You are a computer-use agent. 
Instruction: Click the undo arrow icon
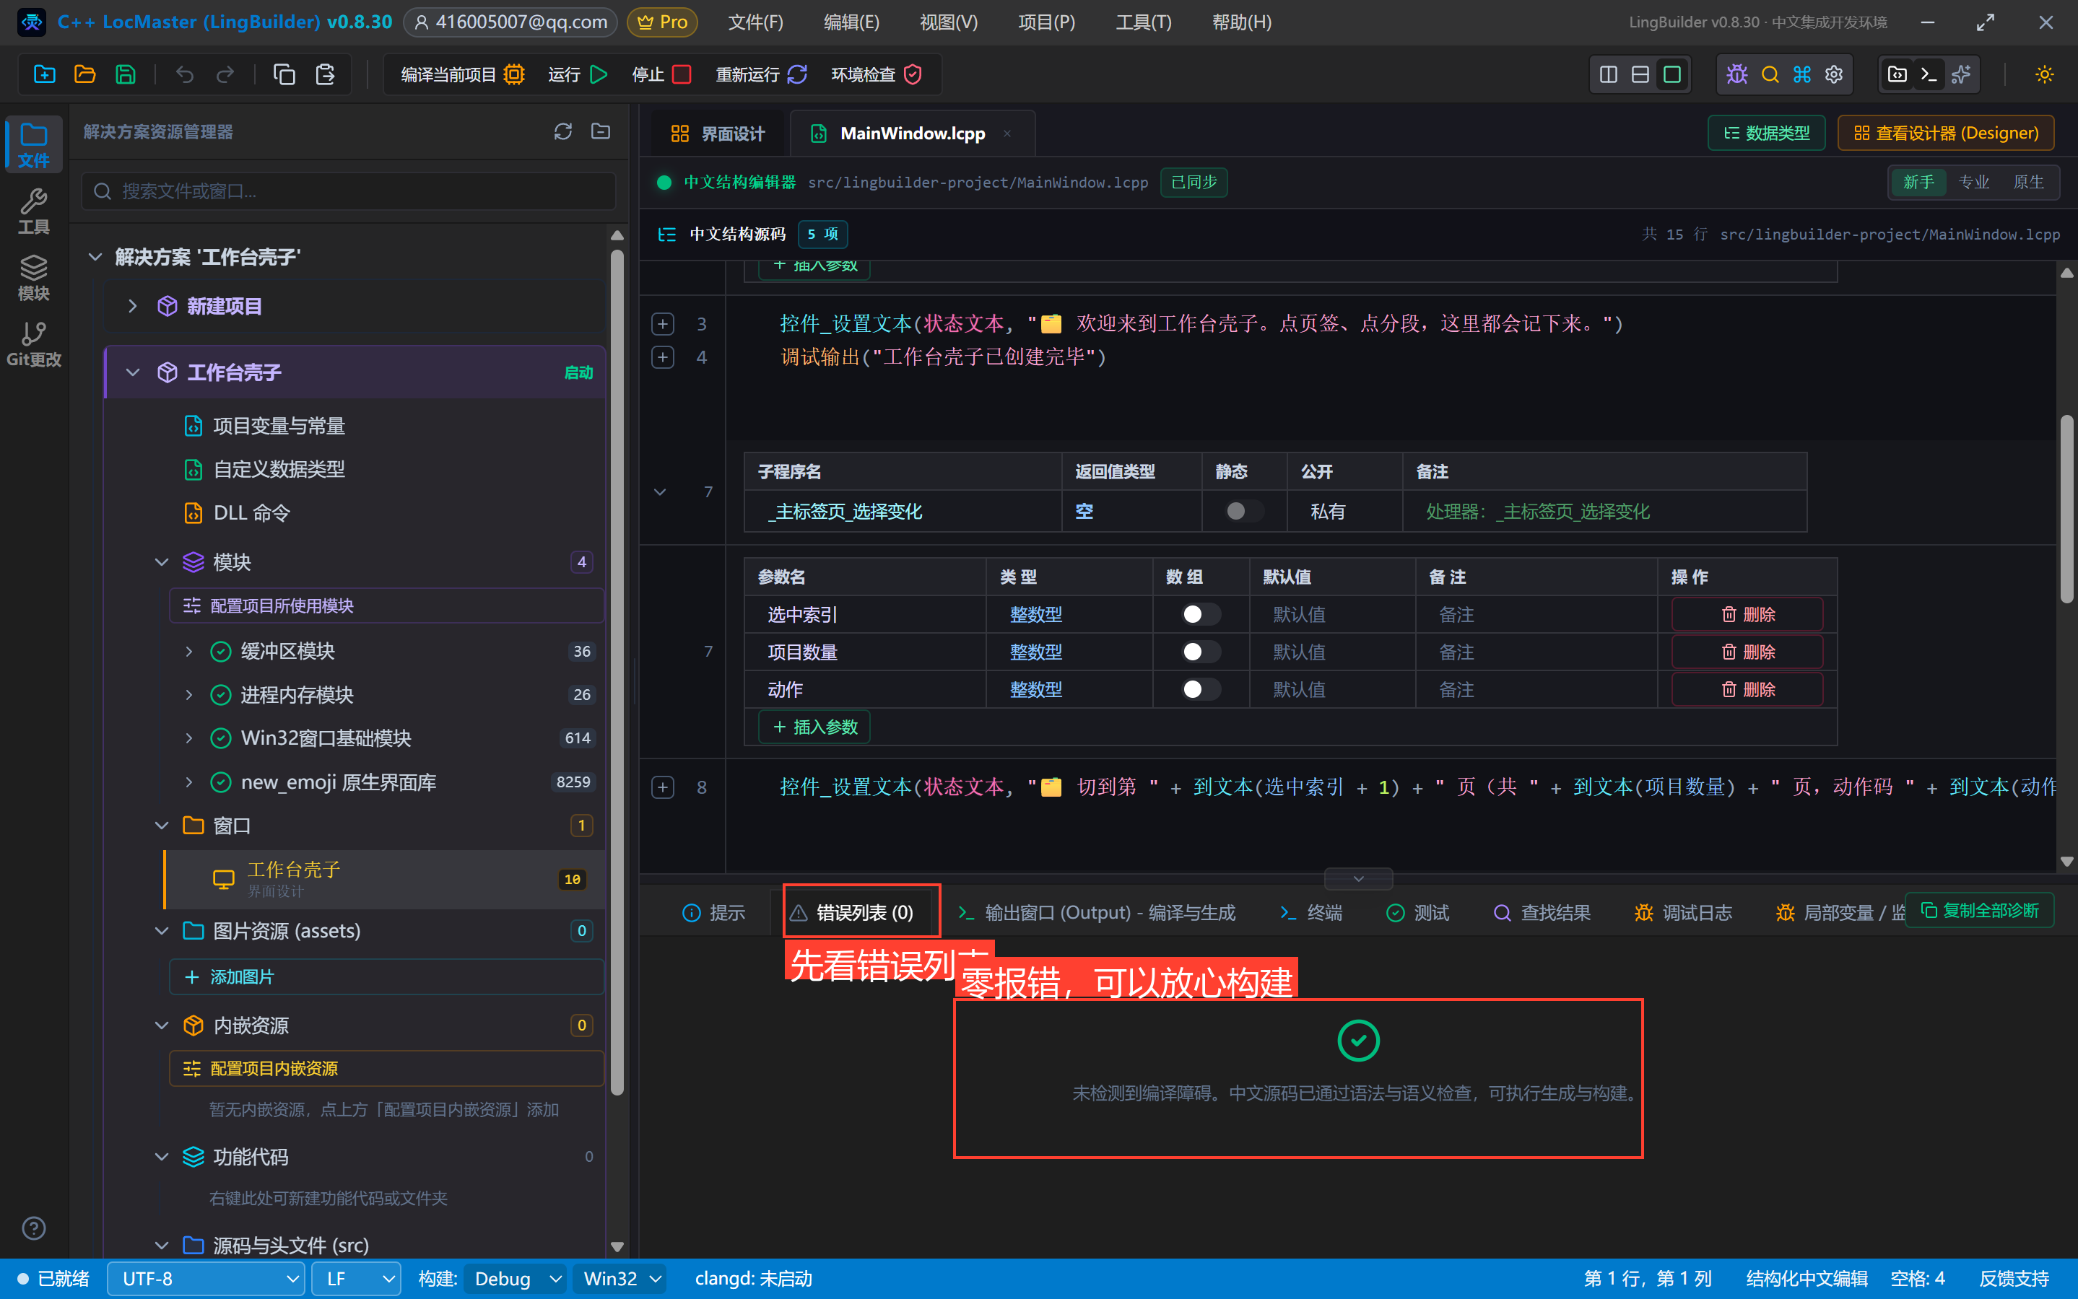[185, 74]
